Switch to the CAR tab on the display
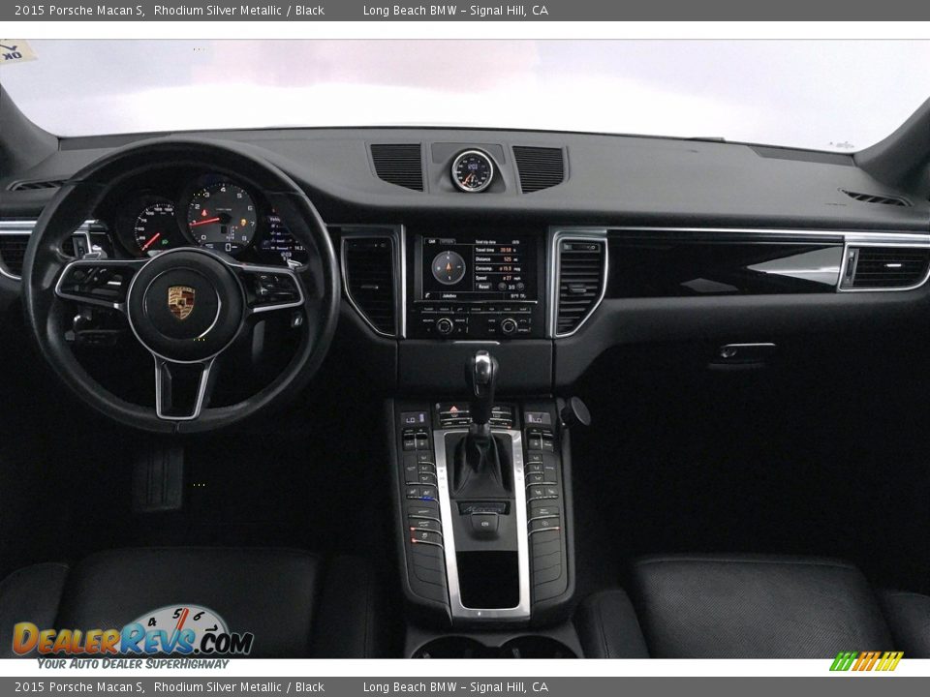The image size is (930, 697). tap(431, 240)
